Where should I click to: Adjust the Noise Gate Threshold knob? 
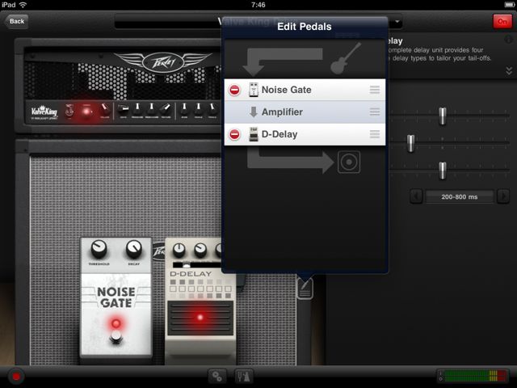tap(99, 249)
